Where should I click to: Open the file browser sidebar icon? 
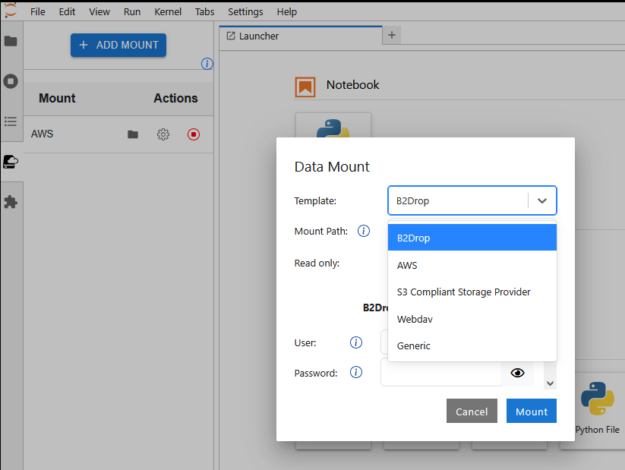click(x=11, y=41)
